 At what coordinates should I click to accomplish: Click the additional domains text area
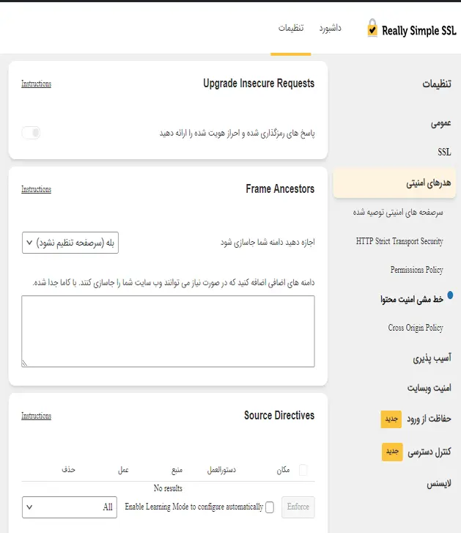click(x=168, y=331)
